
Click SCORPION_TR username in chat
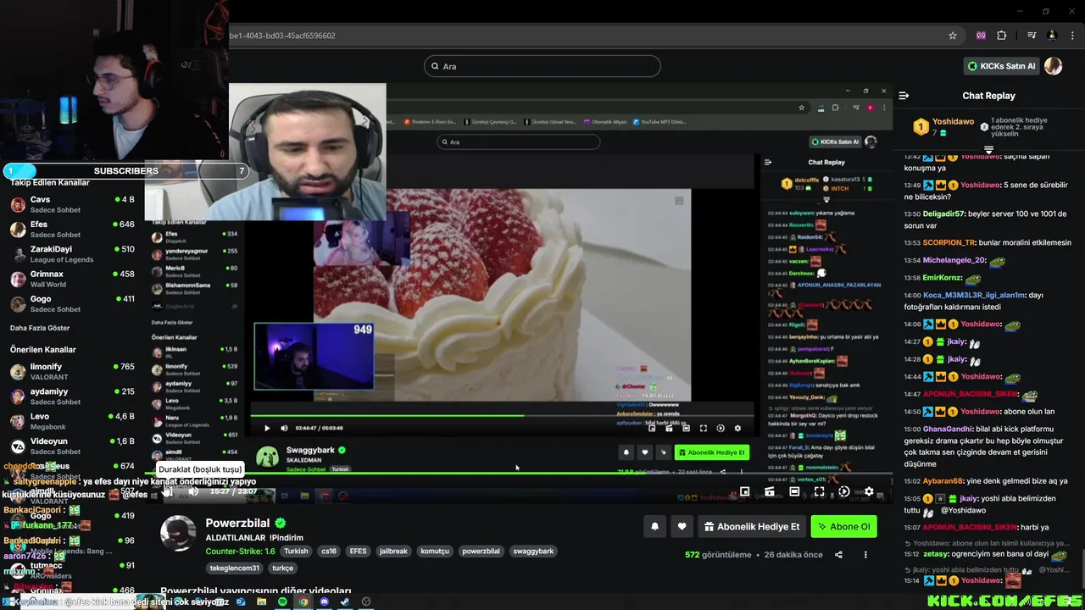click(949, 242)
